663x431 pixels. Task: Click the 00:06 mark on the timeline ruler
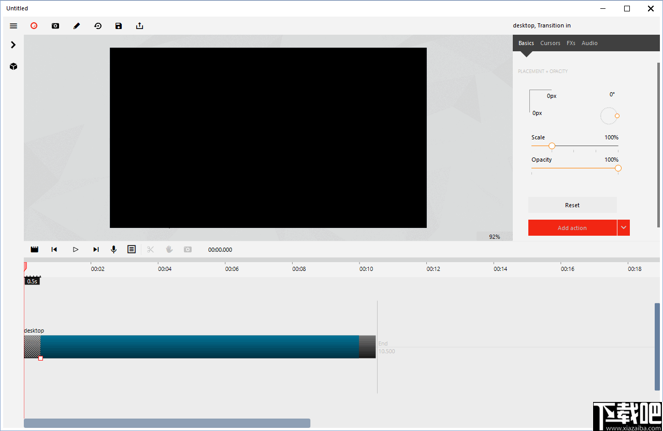(232, 269)
